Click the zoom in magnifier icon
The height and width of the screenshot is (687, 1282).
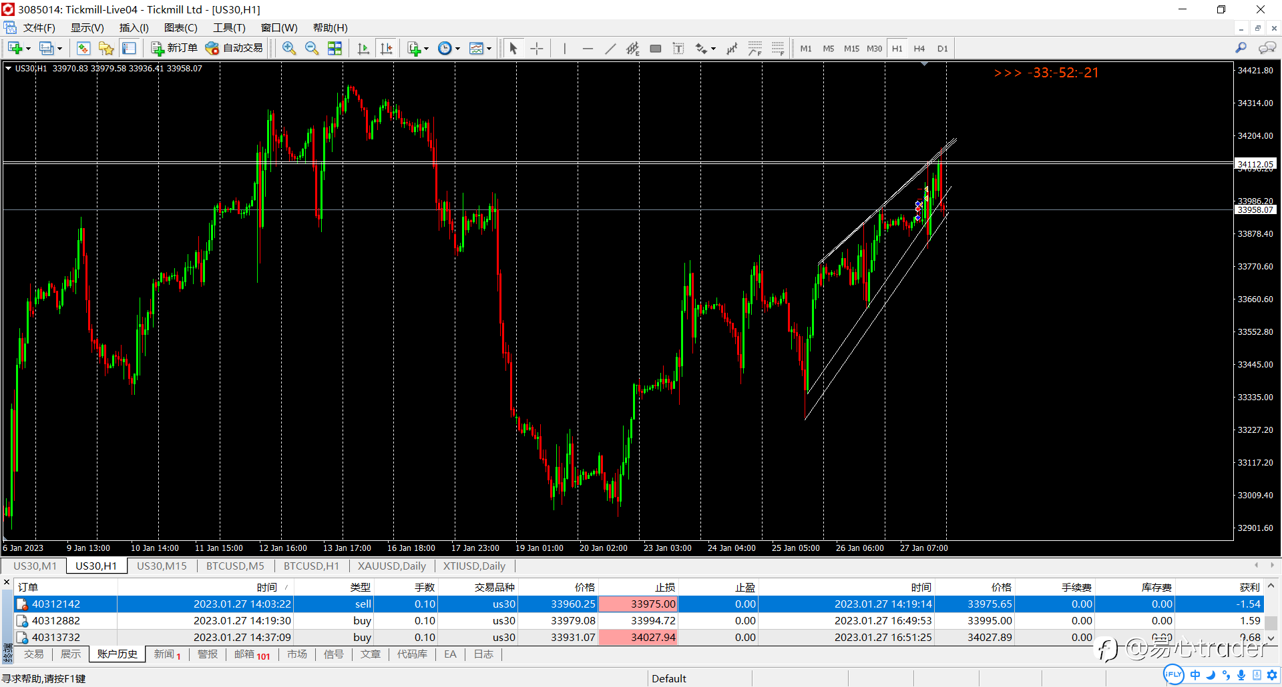click(x=288, y=48)
